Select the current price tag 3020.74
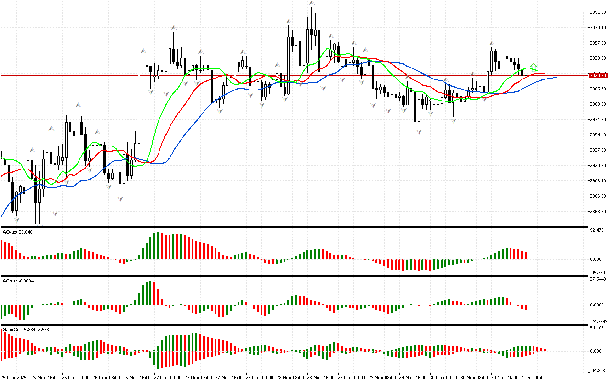This screenshot has width=613, height=383. pyautogui.click(x=598, y=75)
